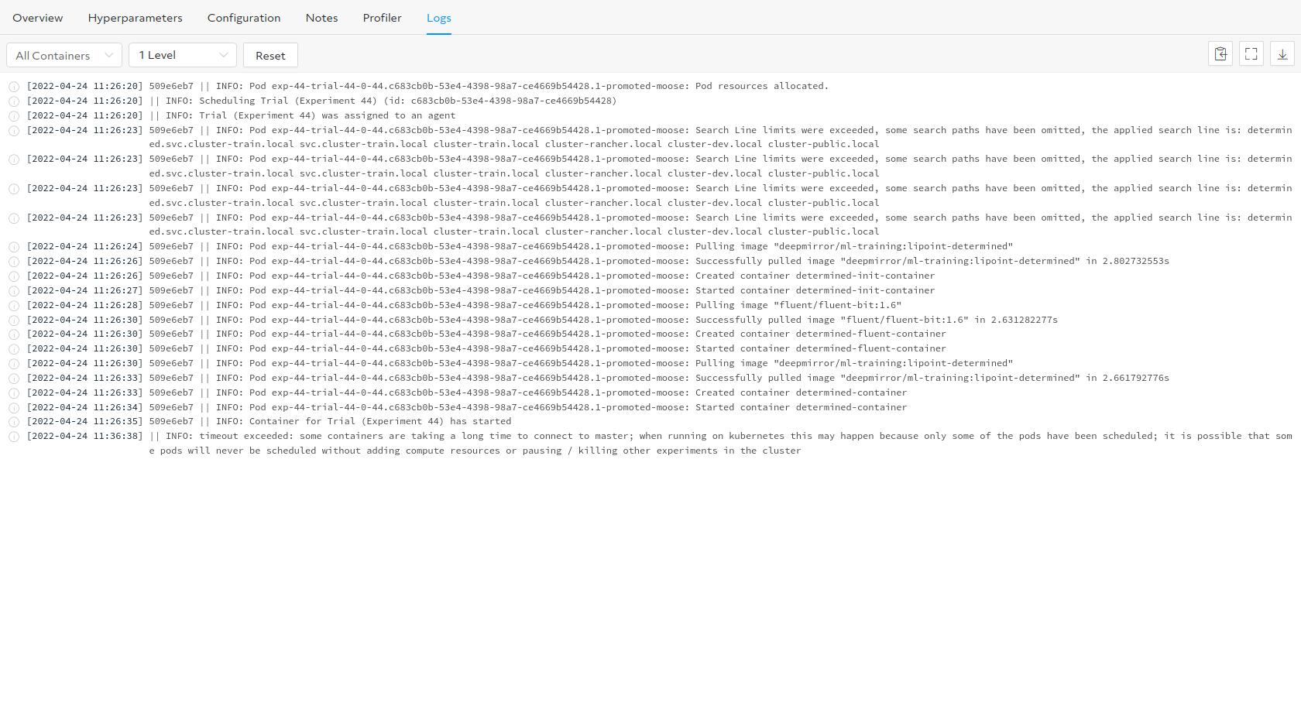Click info icon of 'Created container determined-container' log

point(14,393)
